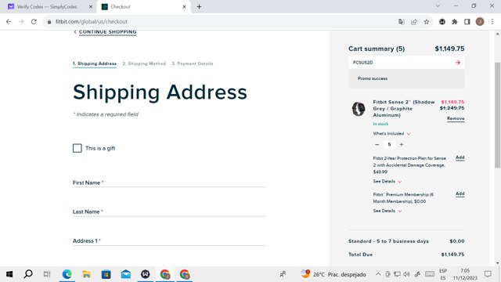This screenshot has width=501, height=282.
Task: Click the address bar URL fitbit.com
Action: 92,22
